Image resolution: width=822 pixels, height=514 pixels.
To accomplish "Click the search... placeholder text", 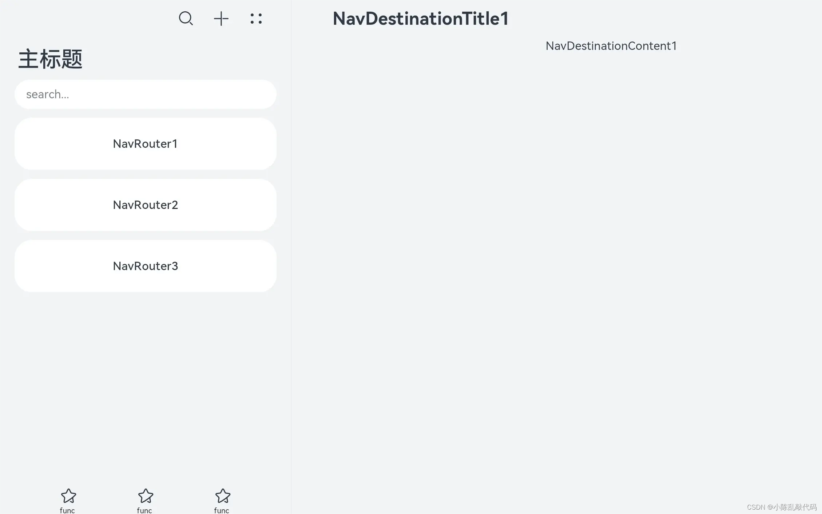I will pyautogui.click(x=47, y=94).
